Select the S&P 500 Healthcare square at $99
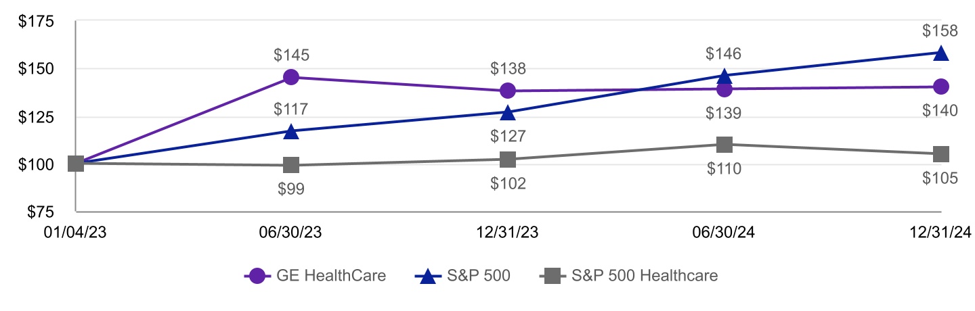Screen dimensions: 975x311 click(291, 165)
